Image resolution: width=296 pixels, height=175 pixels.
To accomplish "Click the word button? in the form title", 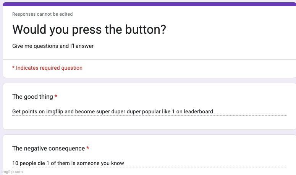I will point(146,29).
